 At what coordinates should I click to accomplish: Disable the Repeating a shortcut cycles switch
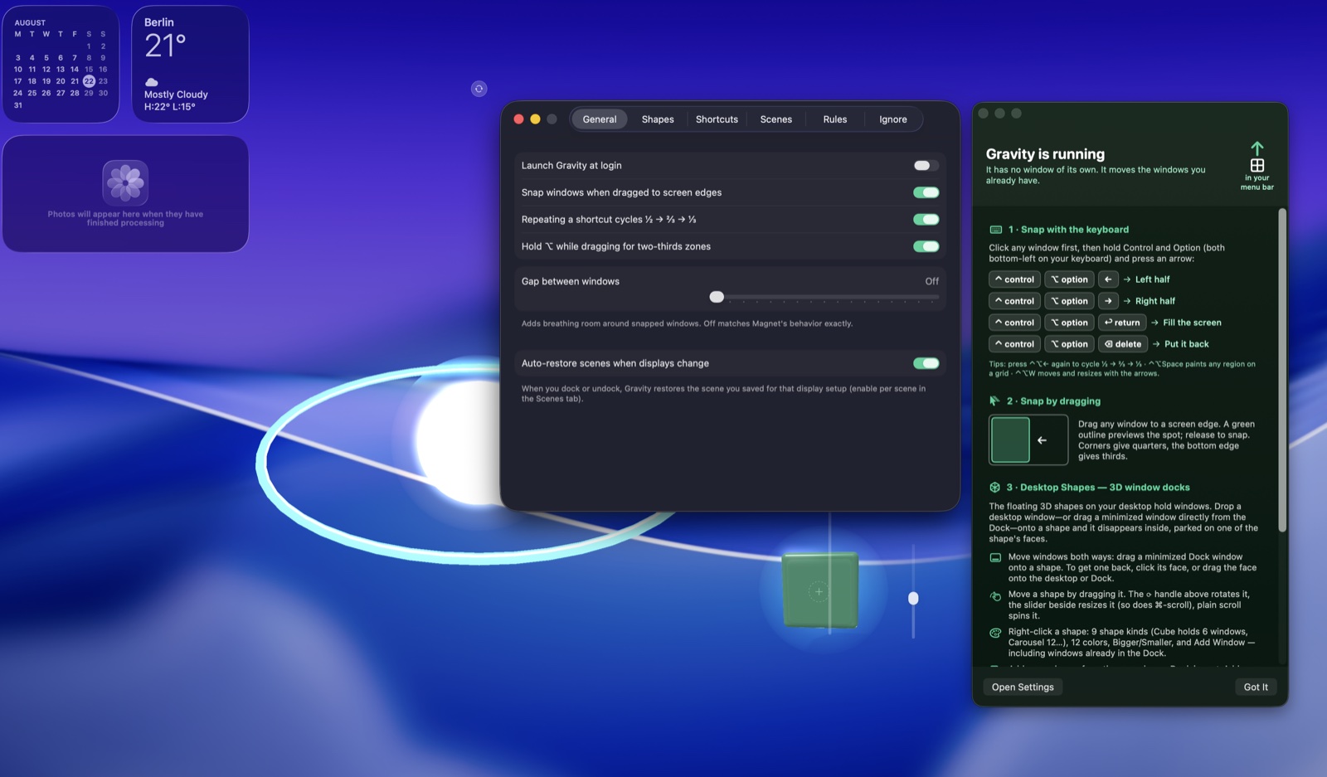coord(926,220)
